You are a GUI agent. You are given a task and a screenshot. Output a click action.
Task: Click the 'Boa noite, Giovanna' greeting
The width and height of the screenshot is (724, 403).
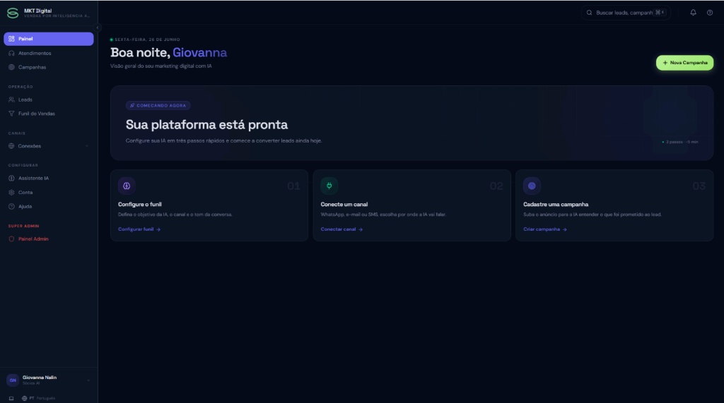pyautogui.click(x=168, y=52)
